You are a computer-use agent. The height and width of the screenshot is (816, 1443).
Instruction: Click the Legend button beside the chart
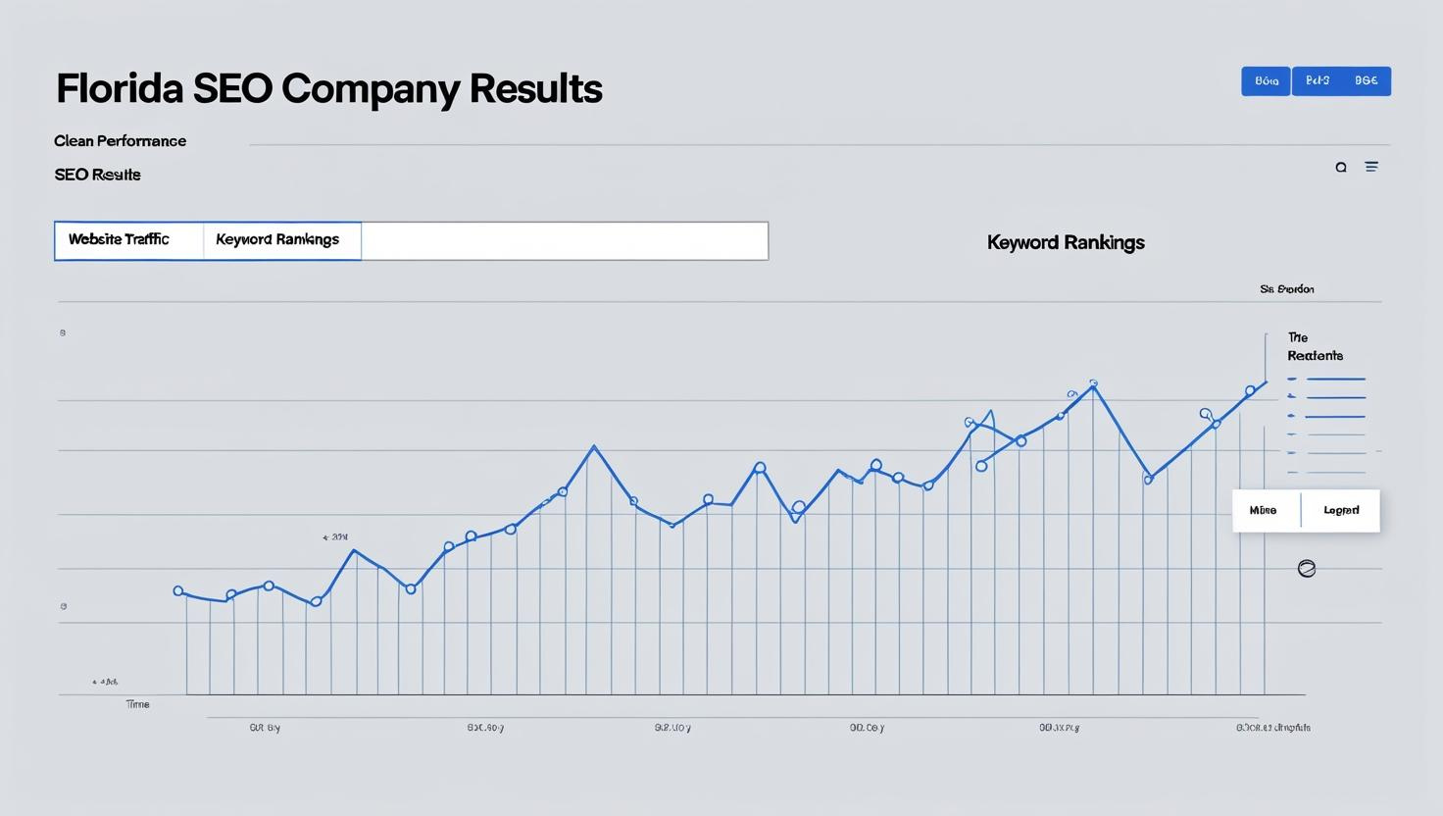click(1341, 511)
